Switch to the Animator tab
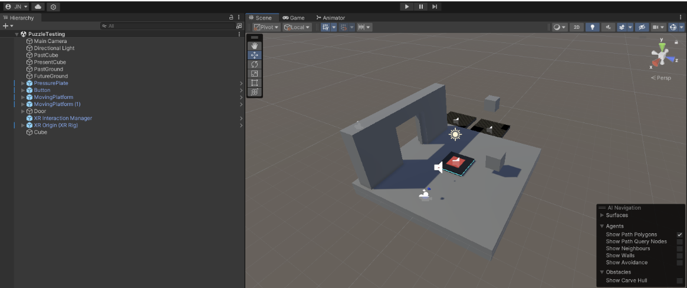 [330, 18]
